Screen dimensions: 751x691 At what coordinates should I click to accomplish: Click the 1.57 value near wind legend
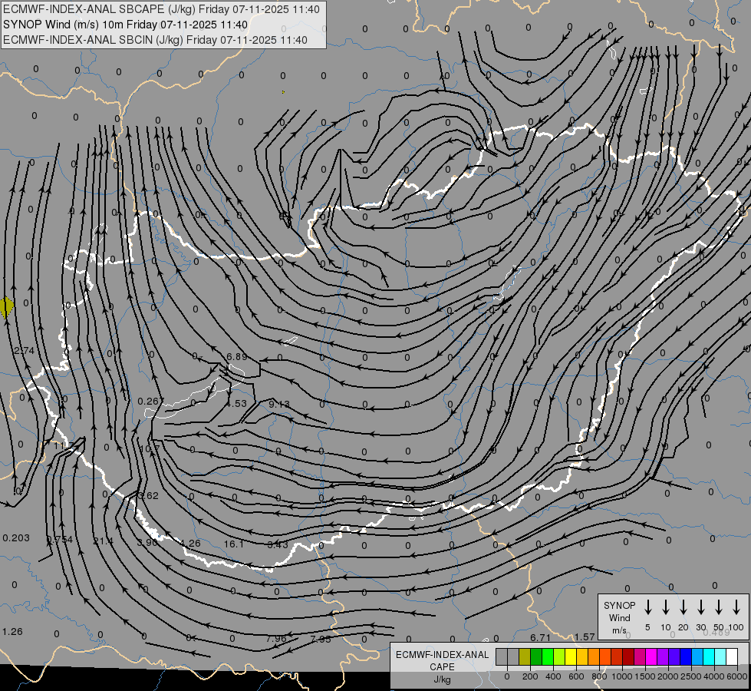click(585, 636)
